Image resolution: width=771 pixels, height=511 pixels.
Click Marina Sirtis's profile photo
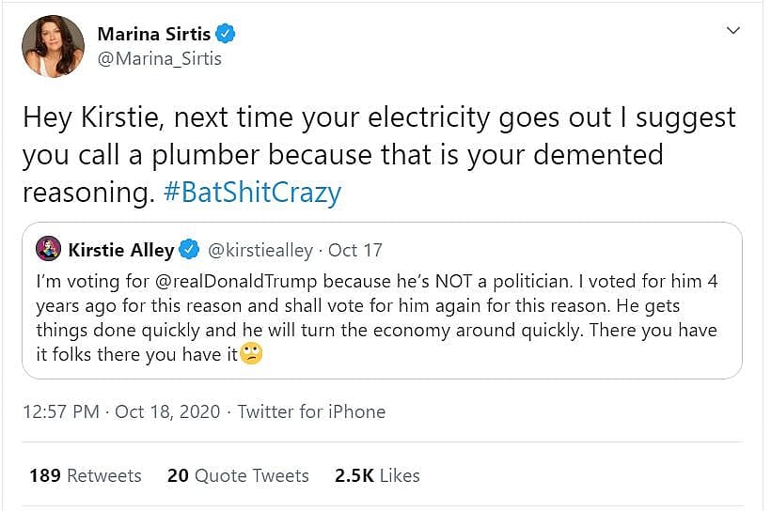[x=52, y=44]
